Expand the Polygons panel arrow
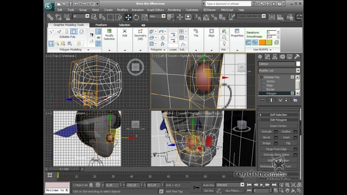Image resolution: width=347 pixels, height=195 pixels. coord(164,50)
